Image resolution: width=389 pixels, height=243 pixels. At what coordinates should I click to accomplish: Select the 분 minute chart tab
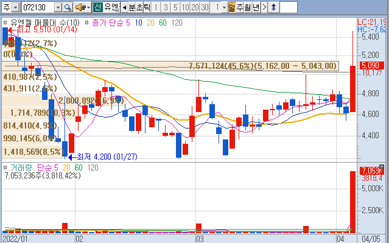[x=132, y=7]
